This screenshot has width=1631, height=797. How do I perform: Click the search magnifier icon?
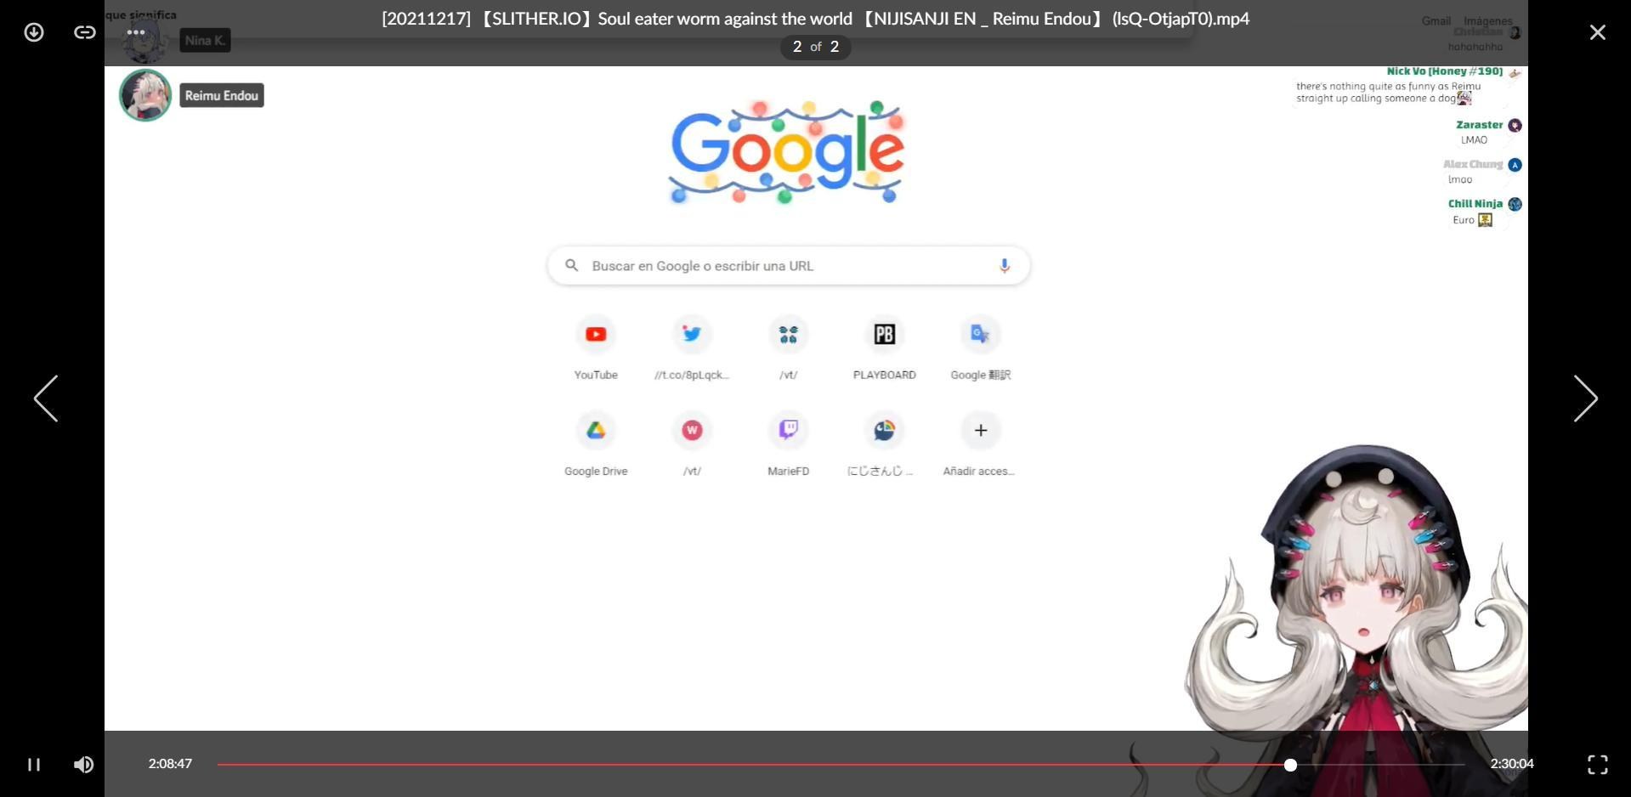coord(572,266)
